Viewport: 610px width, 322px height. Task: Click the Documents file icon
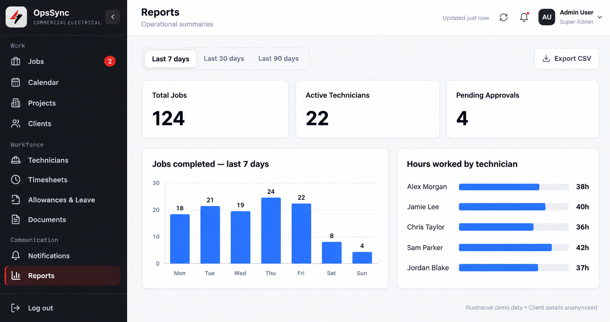tap(16, 219)
